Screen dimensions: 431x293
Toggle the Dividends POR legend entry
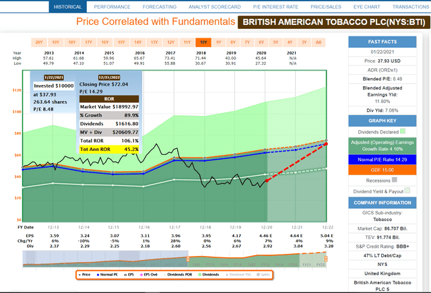178,275
